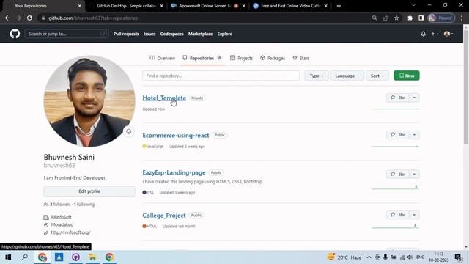Open the Language filter dropdown

(347, 76)
